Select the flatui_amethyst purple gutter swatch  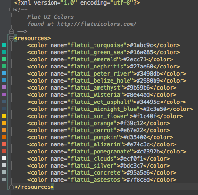click(4, 87)
